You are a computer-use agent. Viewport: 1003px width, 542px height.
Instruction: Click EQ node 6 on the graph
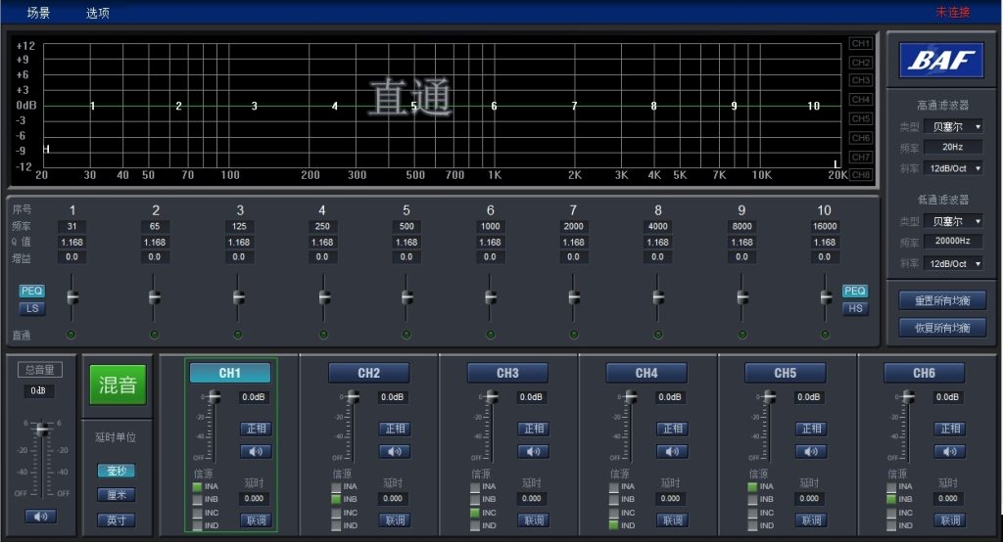(x=494, y=106)
